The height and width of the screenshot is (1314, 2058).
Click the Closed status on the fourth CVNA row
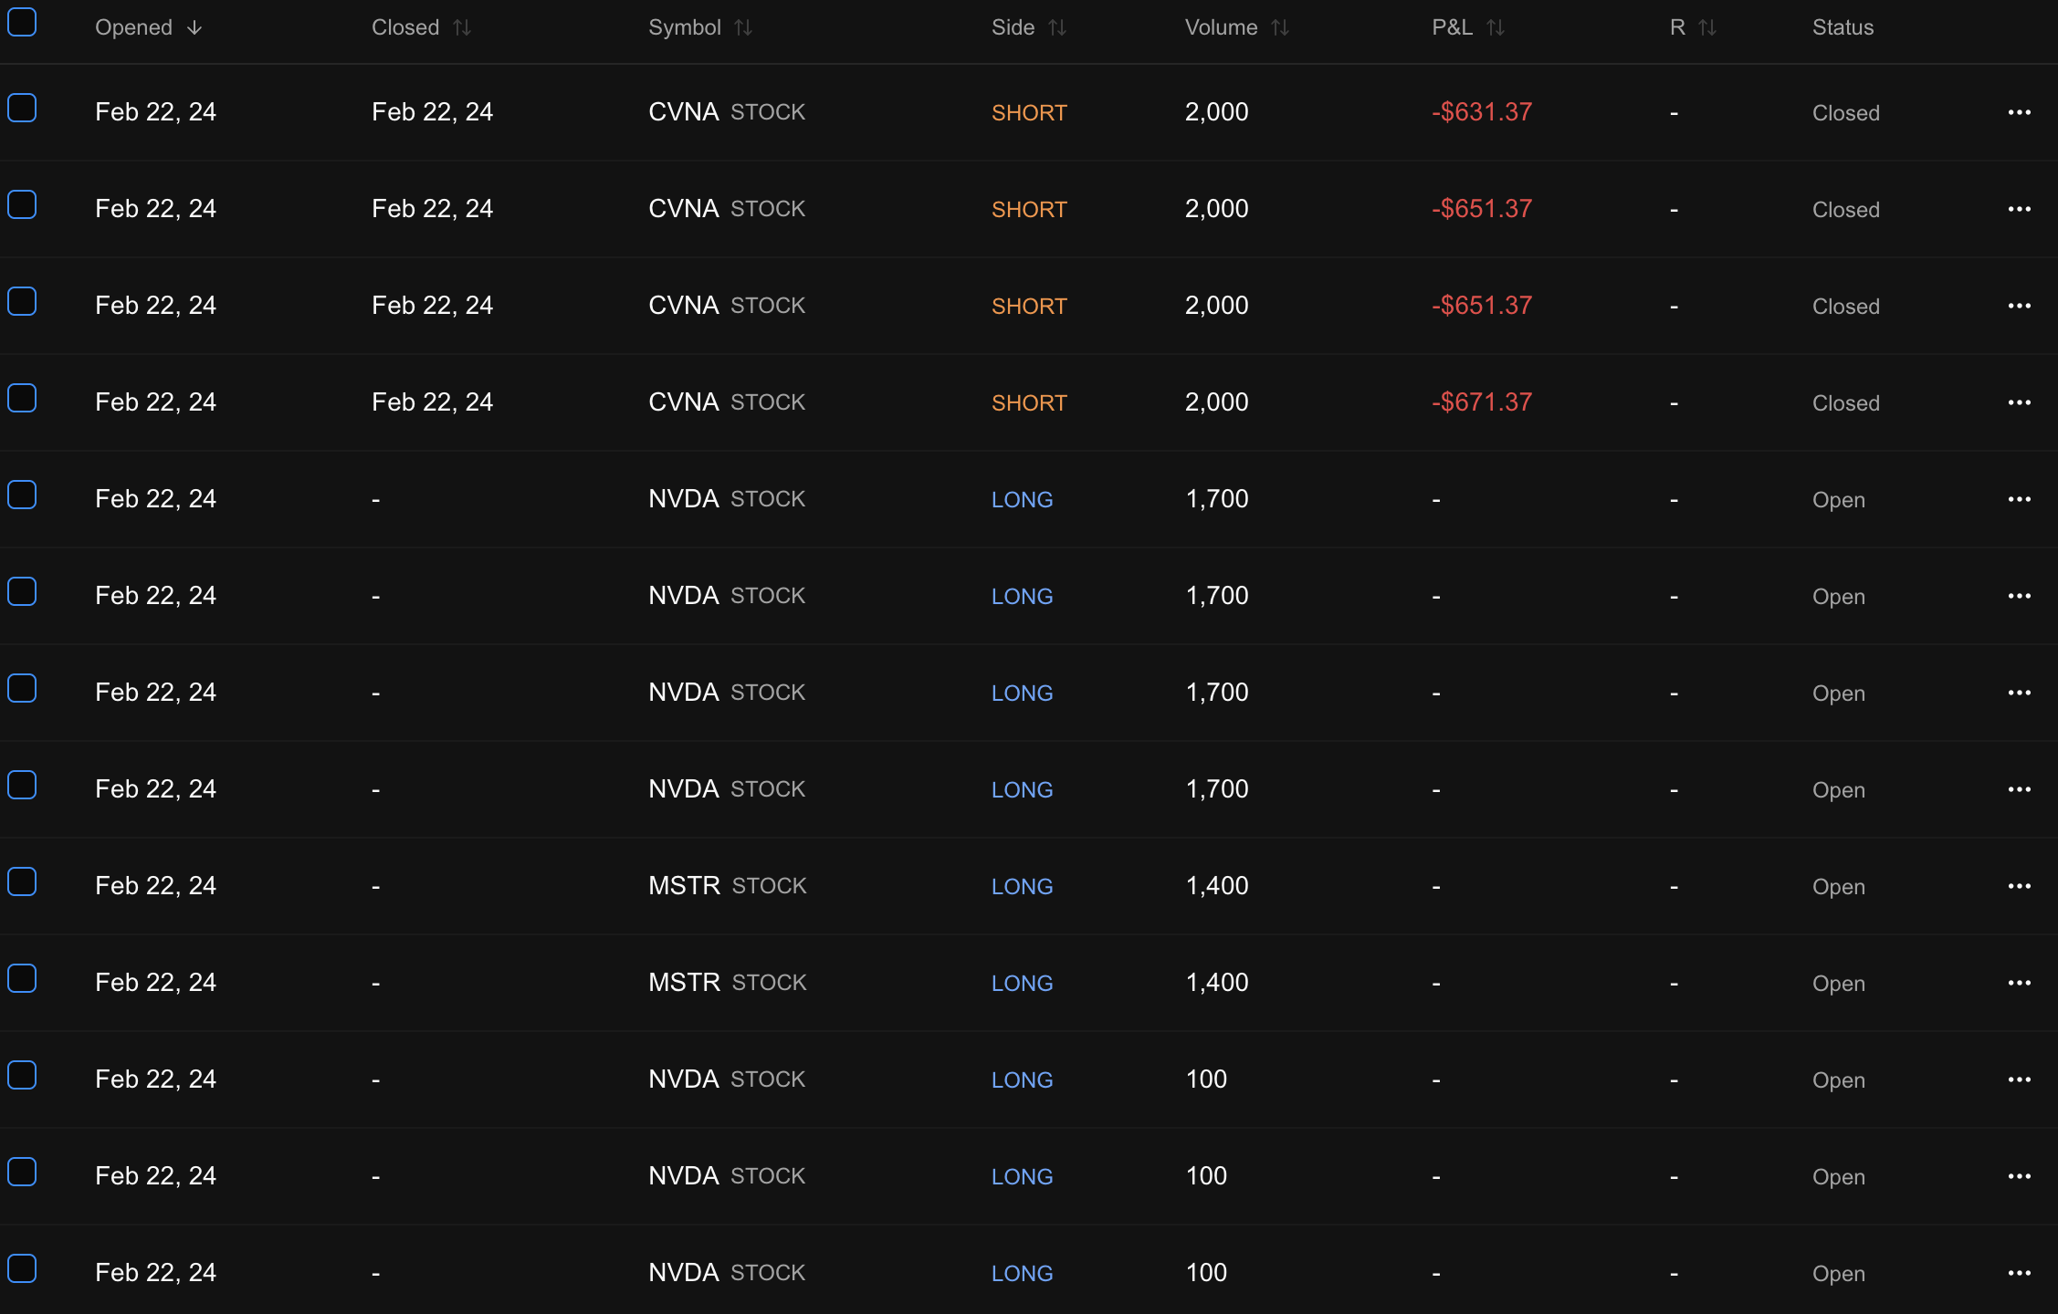(x=1844, y=401)
